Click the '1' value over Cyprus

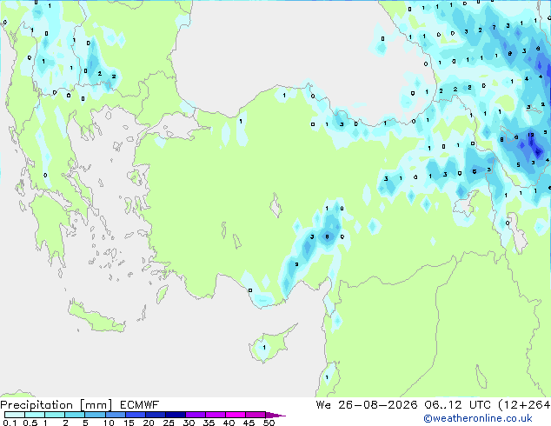pyautogui.click(x=264, y=347)
